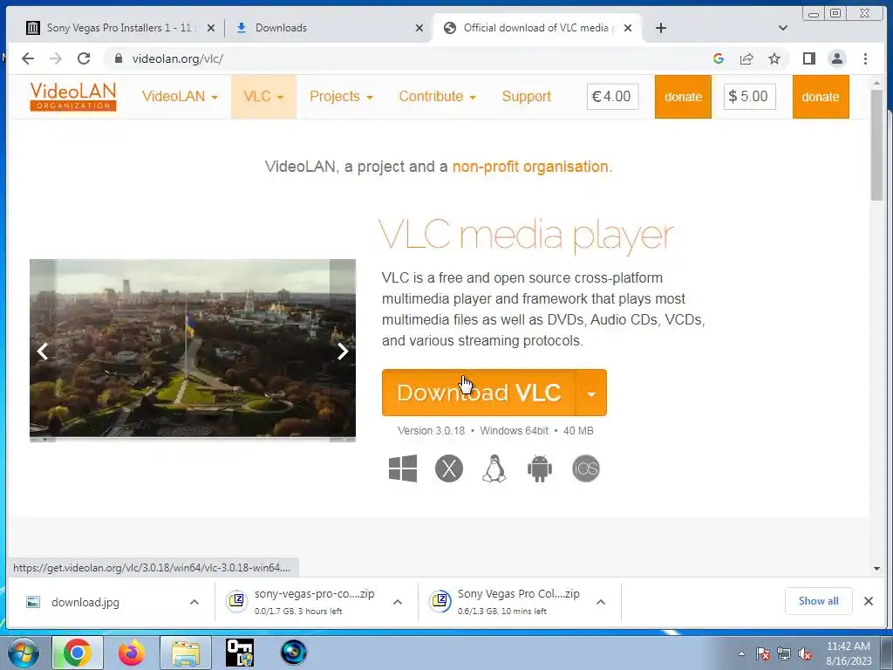Click the address bar URL
This screenshot has height=670, width=893.
(x=178, y=58)
